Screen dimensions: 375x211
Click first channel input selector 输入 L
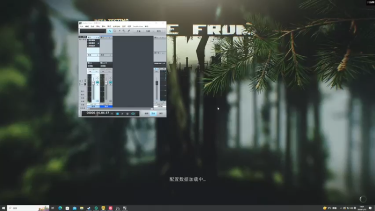click(x=93, y=63)
